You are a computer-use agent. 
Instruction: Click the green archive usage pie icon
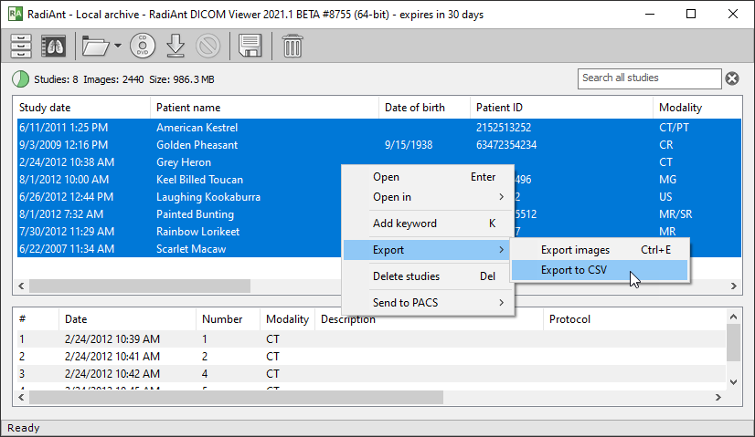point(20,78)
